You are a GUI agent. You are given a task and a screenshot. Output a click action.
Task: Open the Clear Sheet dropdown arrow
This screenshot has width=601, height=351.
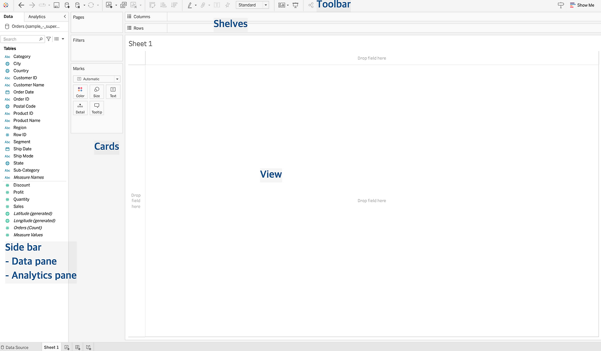[x=140, y=5]
